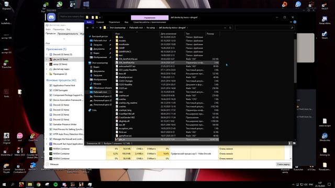The height and width of the screenshot is (188, 335).
Task: Open the SAMP folder
Action: tap(121, 48)
